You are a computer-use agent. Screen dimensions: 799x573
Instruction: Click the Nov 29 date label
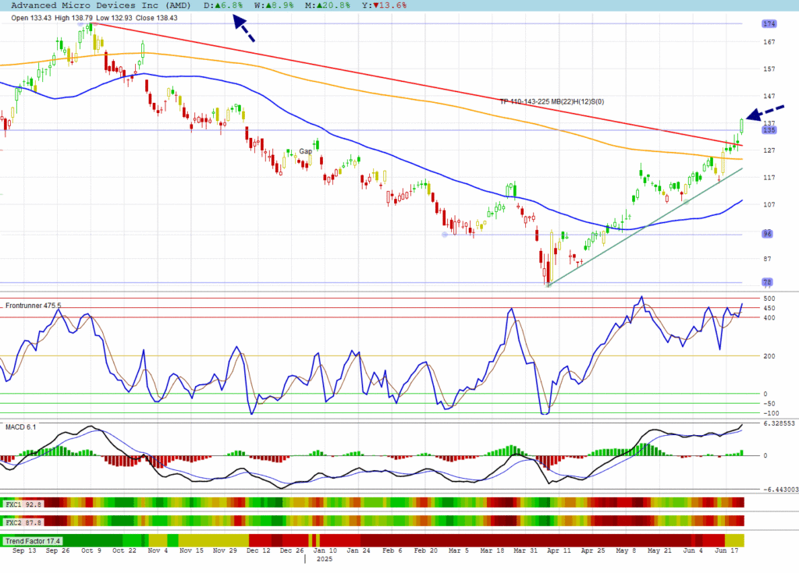(225, 550)
